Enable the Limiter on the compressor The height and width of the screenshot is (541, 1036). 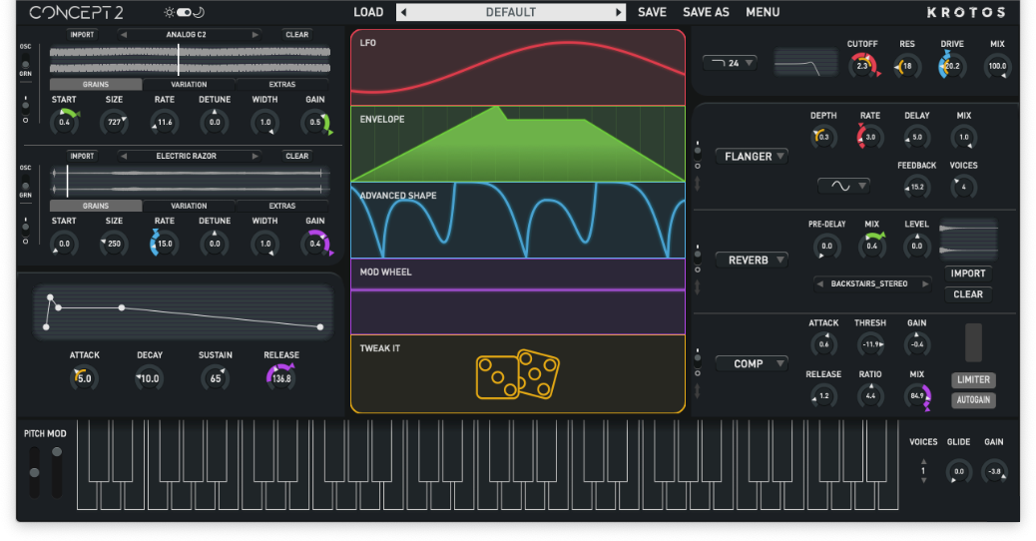973,380
